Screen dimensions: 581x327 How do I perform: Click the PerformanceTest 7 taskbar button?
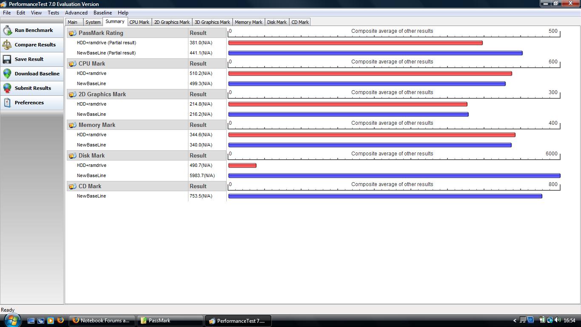coord(238,321)
